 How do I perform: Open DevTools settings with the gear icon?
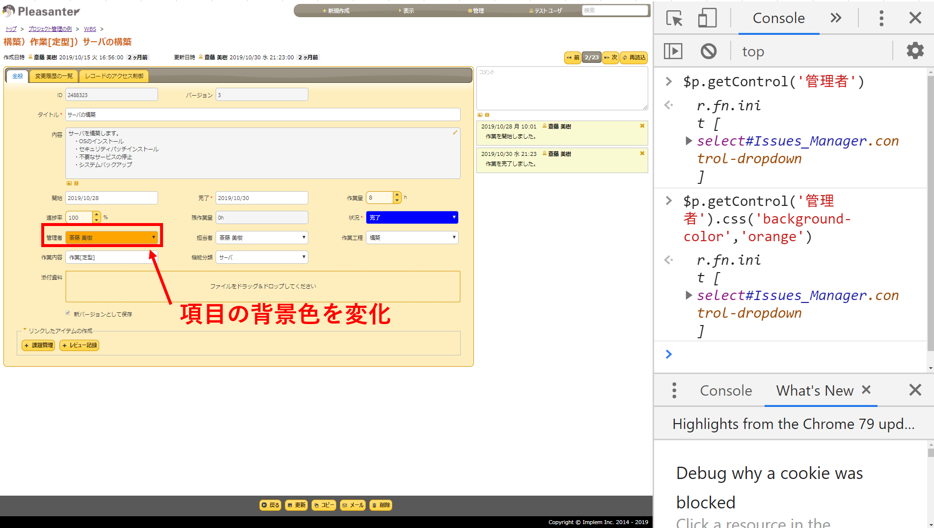[914, 50]
